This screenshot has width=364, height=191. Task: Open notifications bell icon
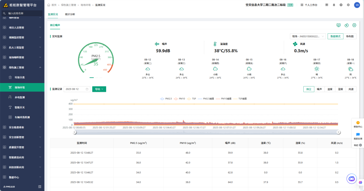coord(334,5)
